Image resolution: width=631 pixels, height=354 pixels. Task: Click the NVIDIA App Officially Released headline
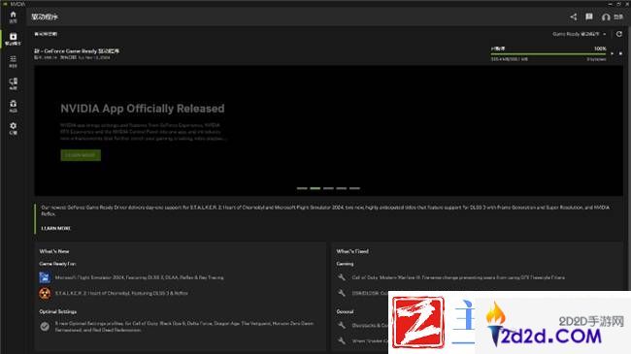click(143, 109)
